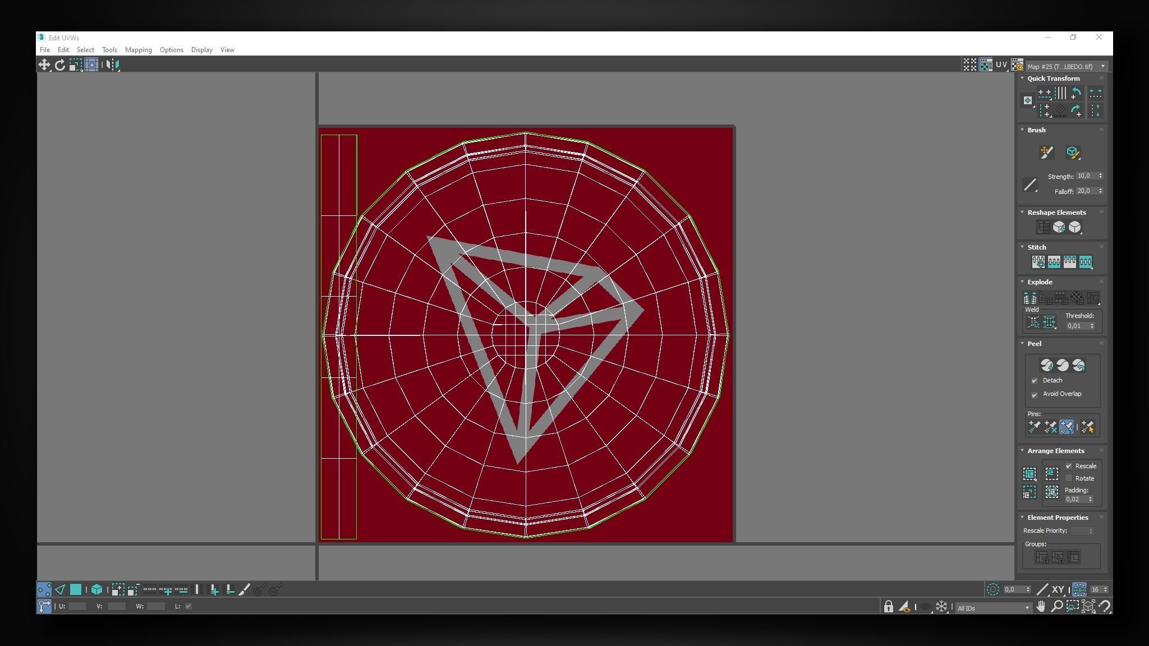
Task: Click the Padding spinner arrows
Action: tap(1090, 499)
